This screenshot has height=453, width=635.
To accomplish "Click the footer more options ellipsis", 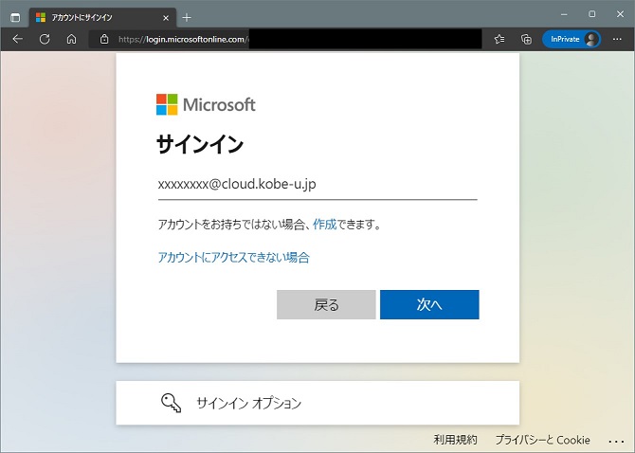I will click(x=616, y=442).
